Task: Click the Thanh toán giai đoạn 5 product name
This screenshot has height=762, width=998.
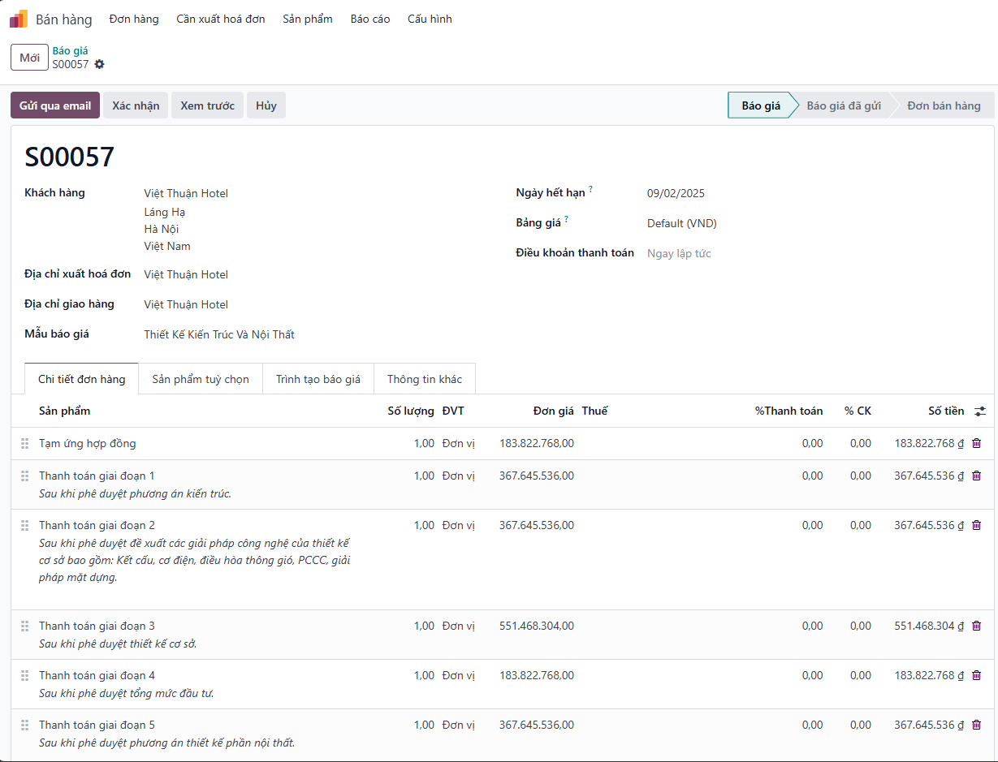Action: tap(97, 725)
